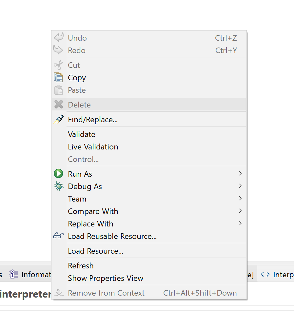Viewport: 294px width, 311px height.
Task: Click the red Delete X icon
Action: pos(58,105)
